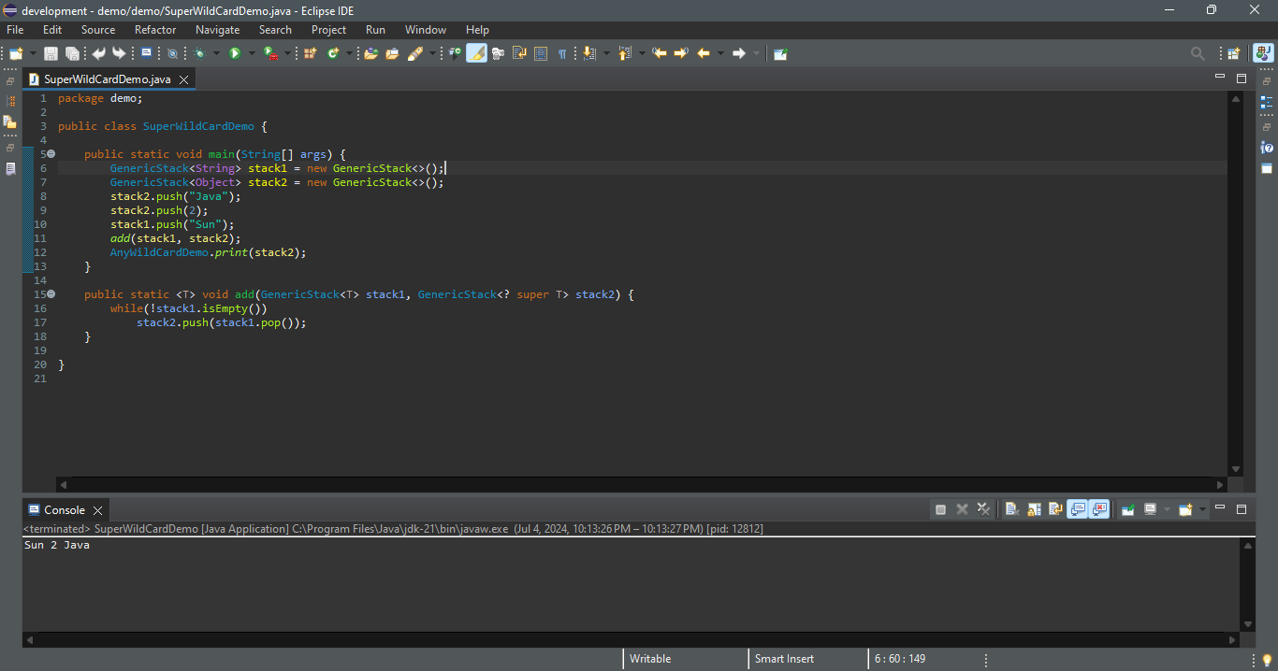Click the Terminate stop square in Console
1278x671 pixels.
click(x=940, y=509)
